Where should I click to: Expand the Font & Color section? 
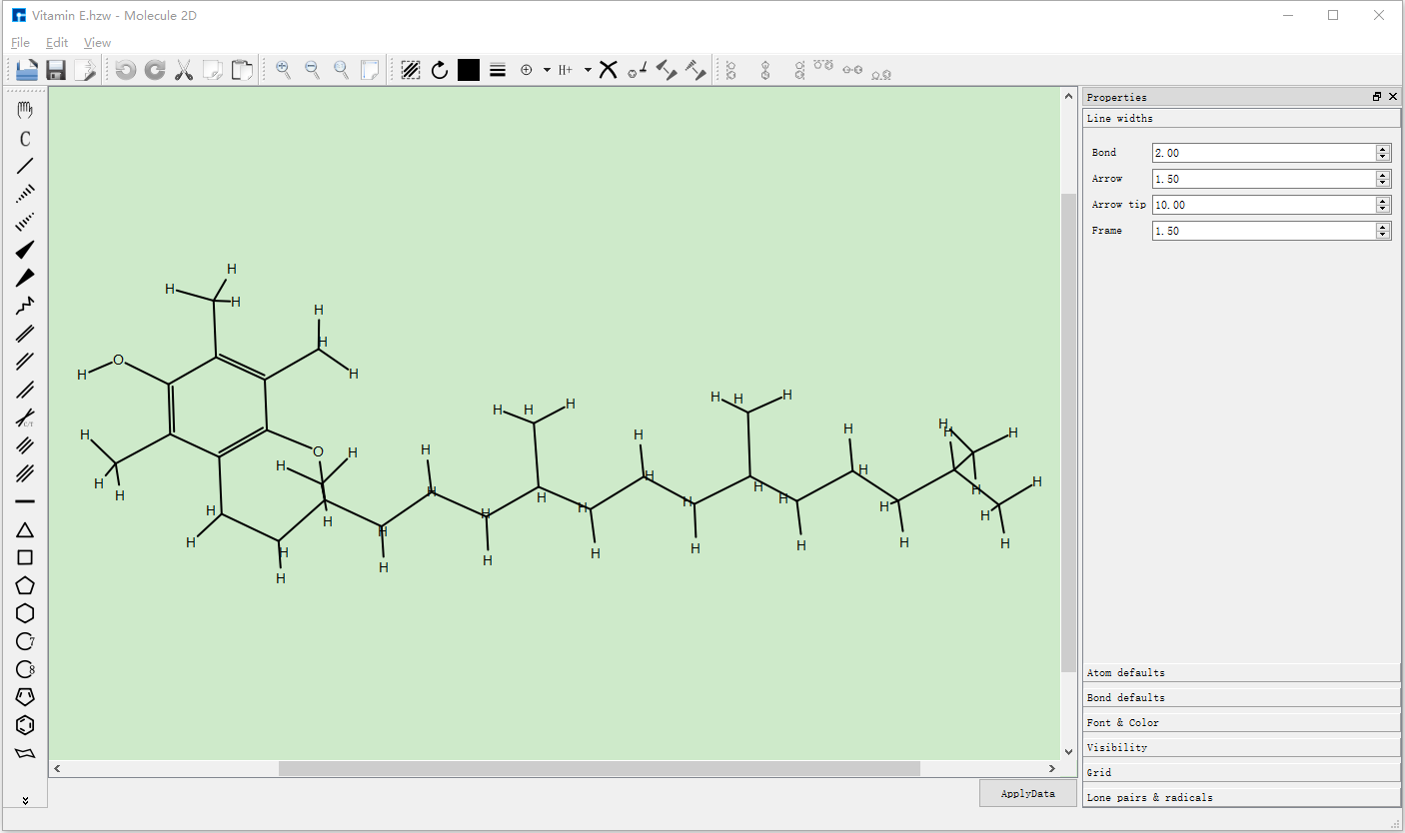pos(1241,722)
